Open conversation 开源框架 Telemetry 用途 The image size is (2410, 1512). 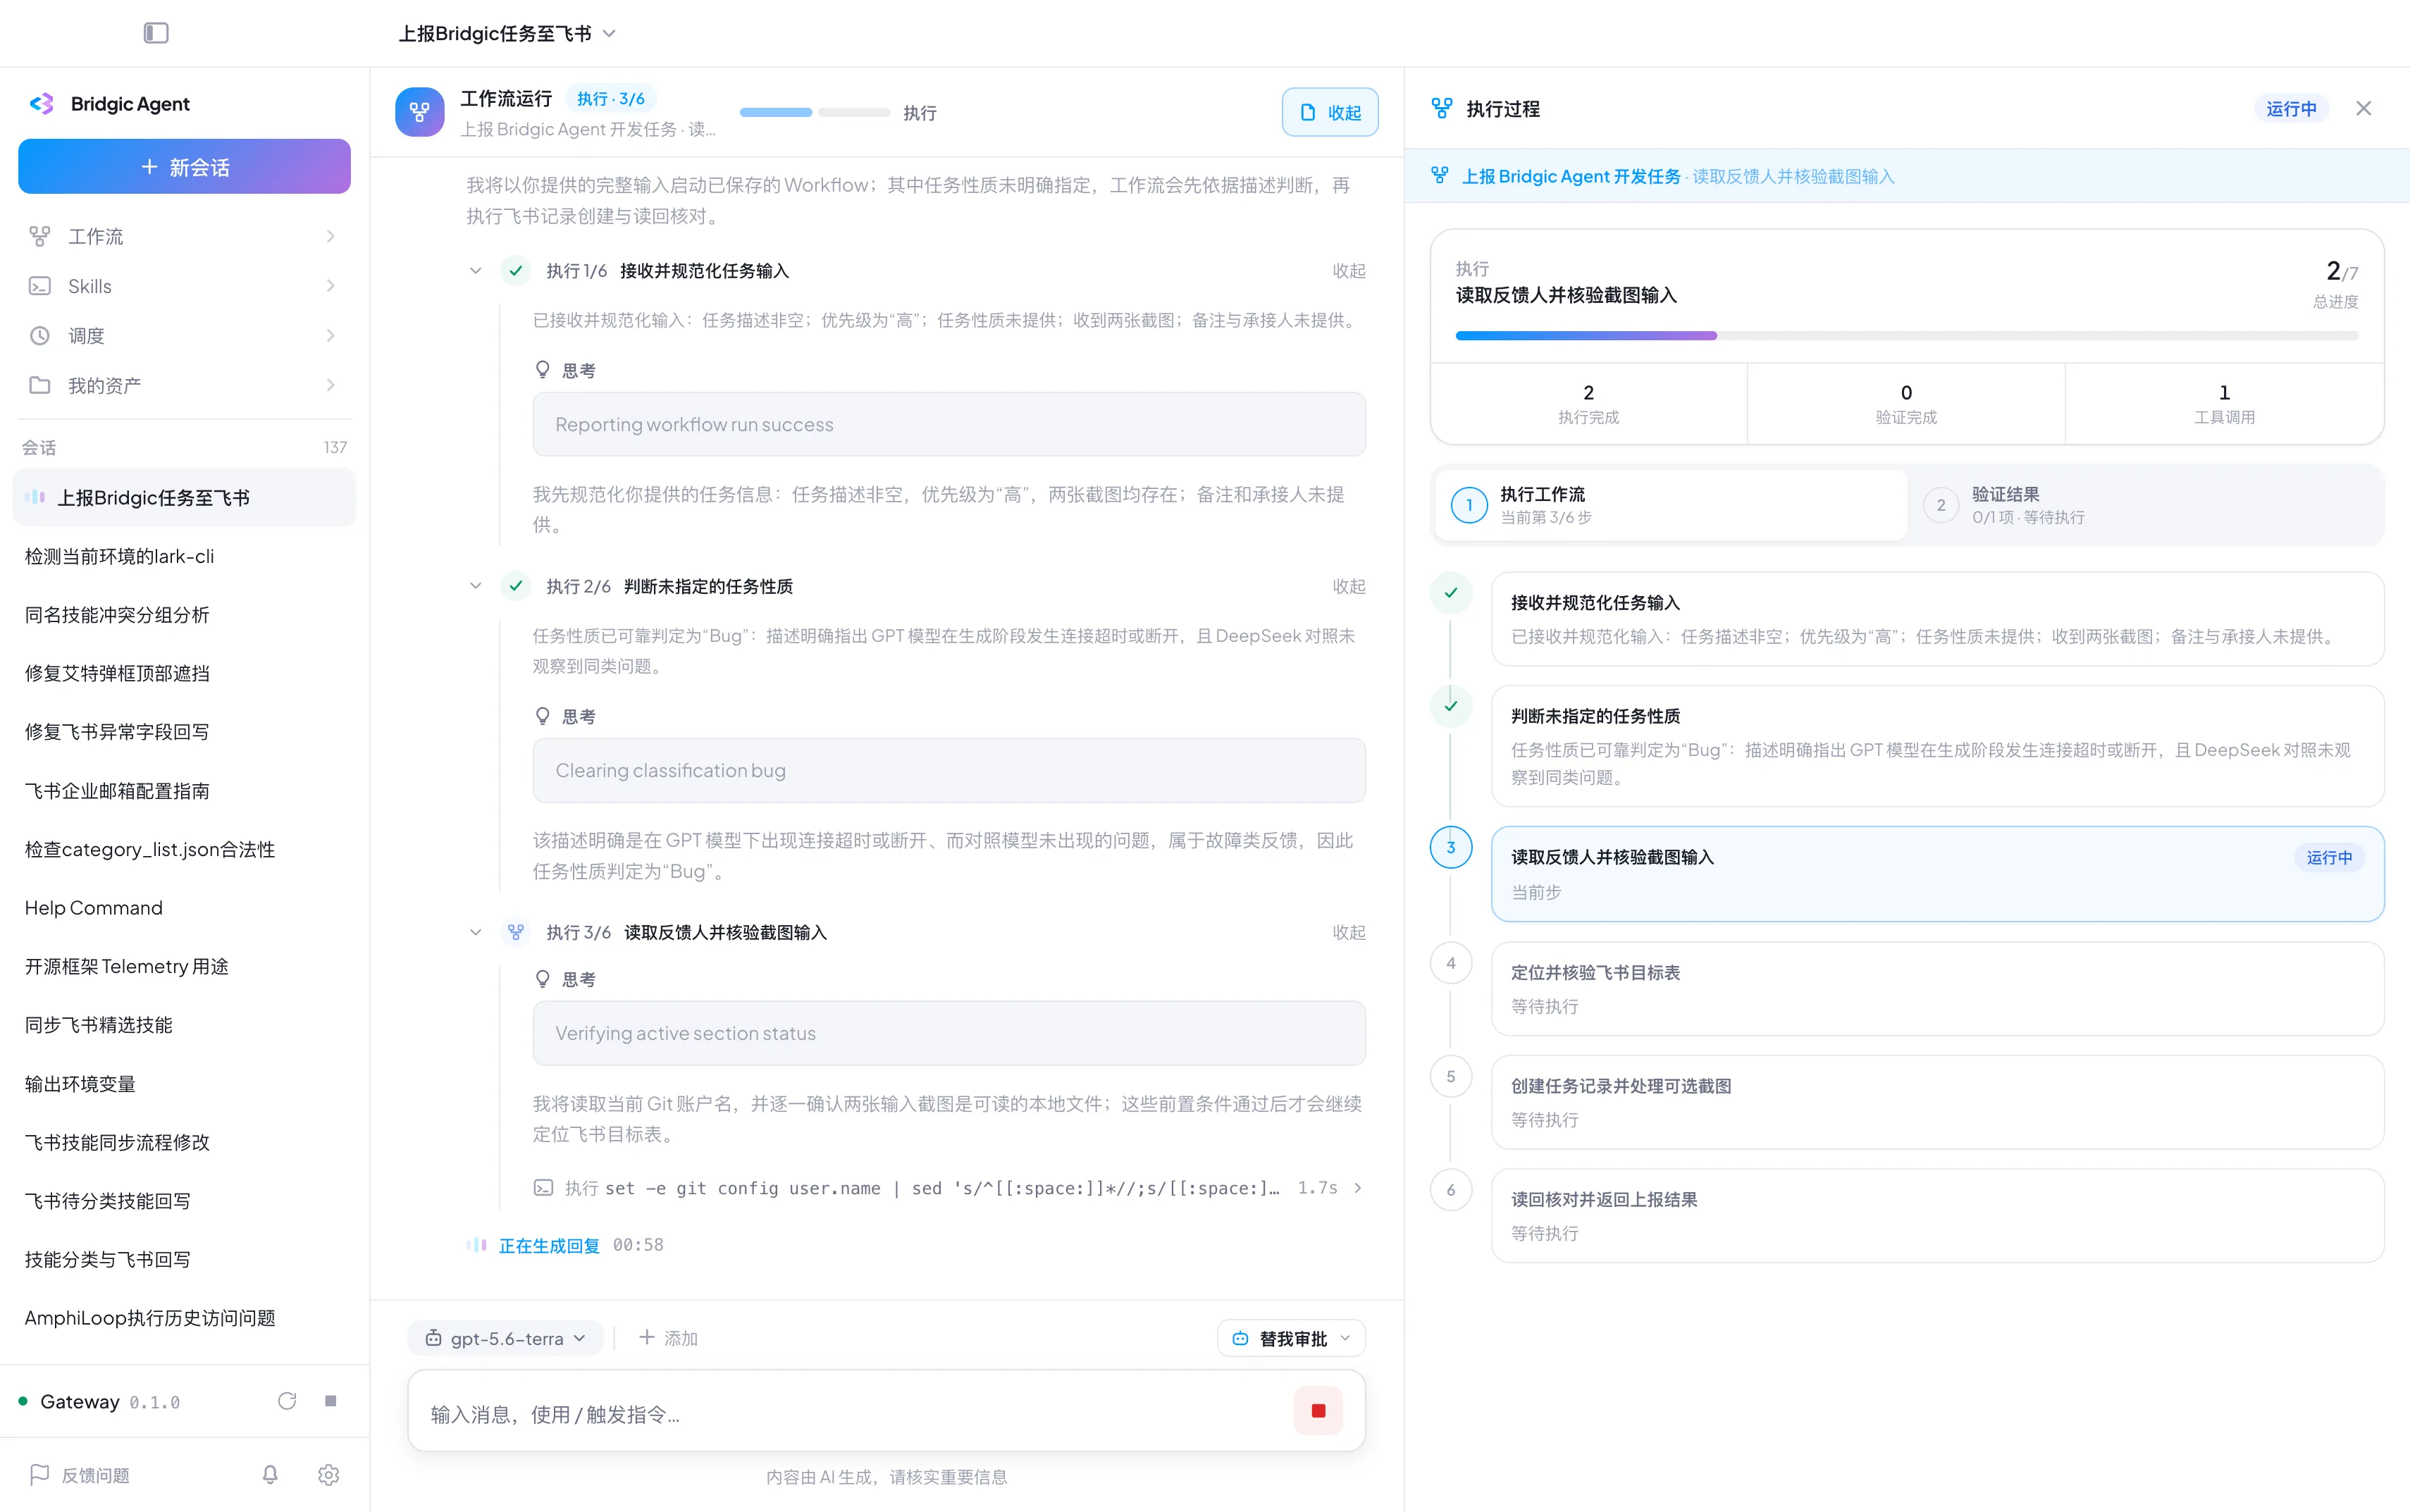click(x=184, y=966)
